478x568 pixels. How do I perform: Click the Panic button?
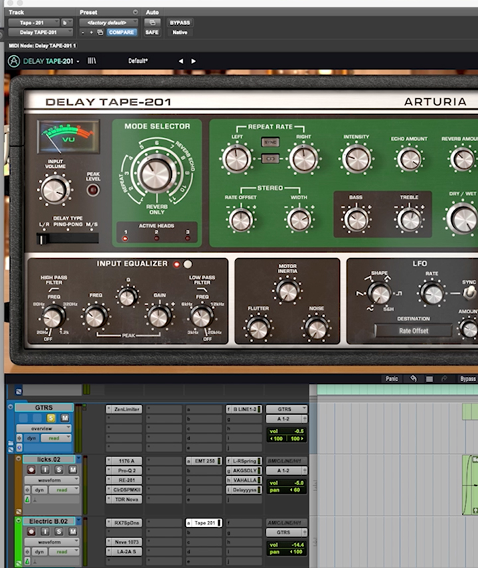pyautogui.click(x=392, y=379)
